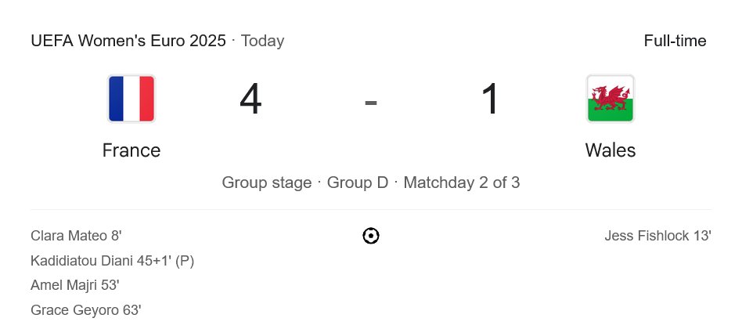Screen dimensions: 742x329
Task: Click the divider line above the scorers
Action: tap(371, 209)
